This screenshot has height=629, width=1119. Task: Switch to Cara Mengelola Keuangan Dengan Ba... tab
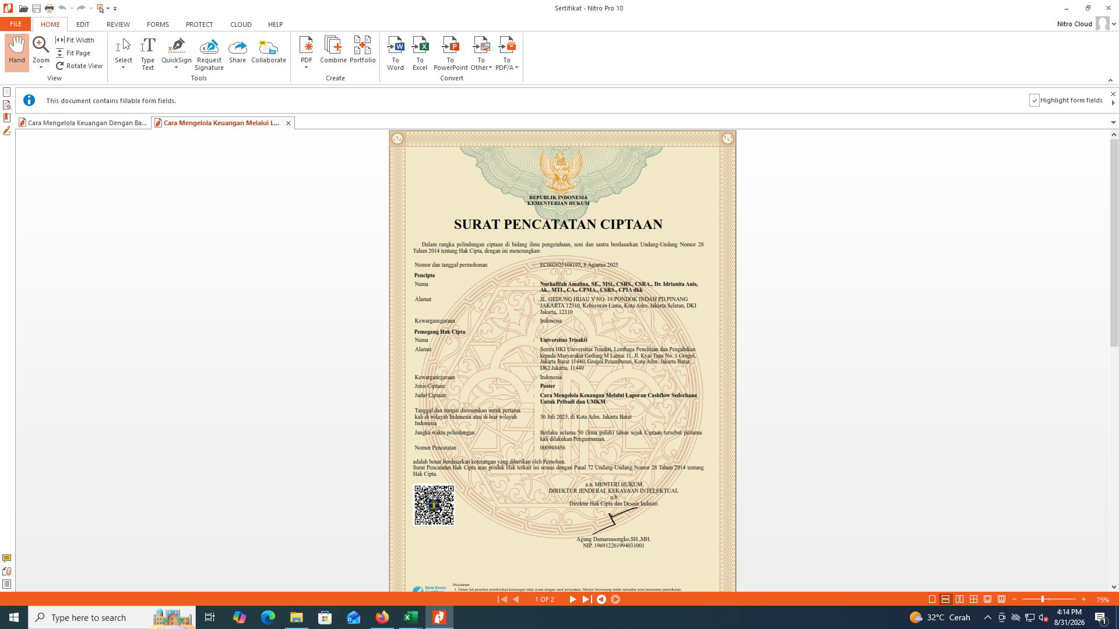click(83, 123)
